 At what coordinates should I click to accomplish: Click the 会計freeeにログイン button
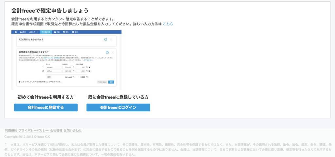pos(118,107)
